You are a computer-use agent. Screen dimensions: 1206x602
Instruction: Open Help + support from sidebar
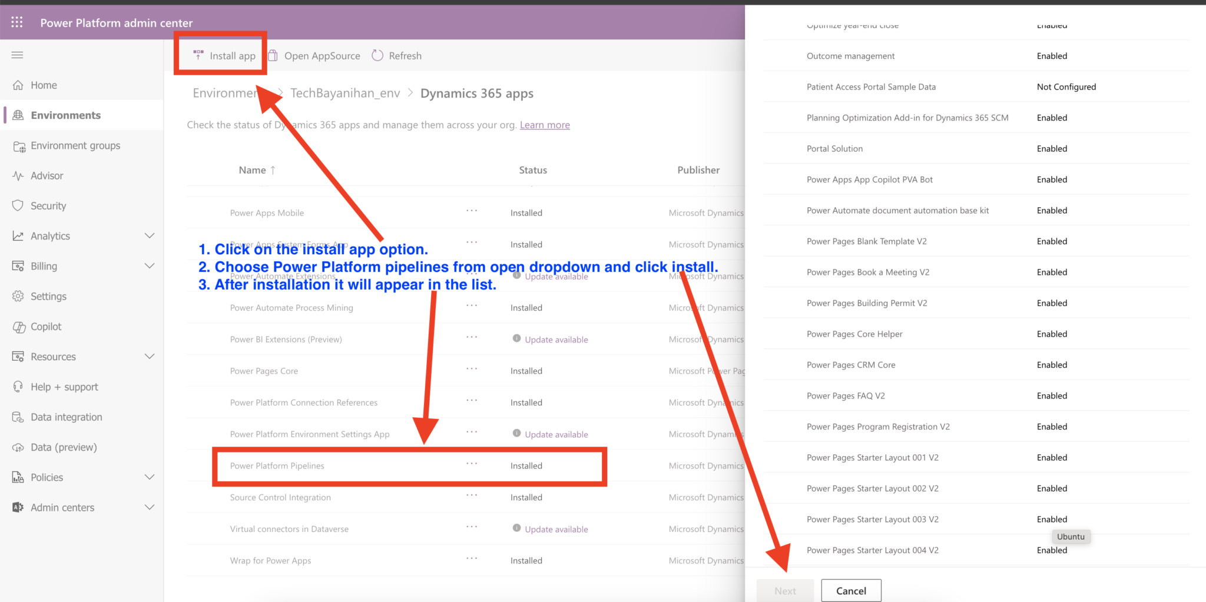19,387
